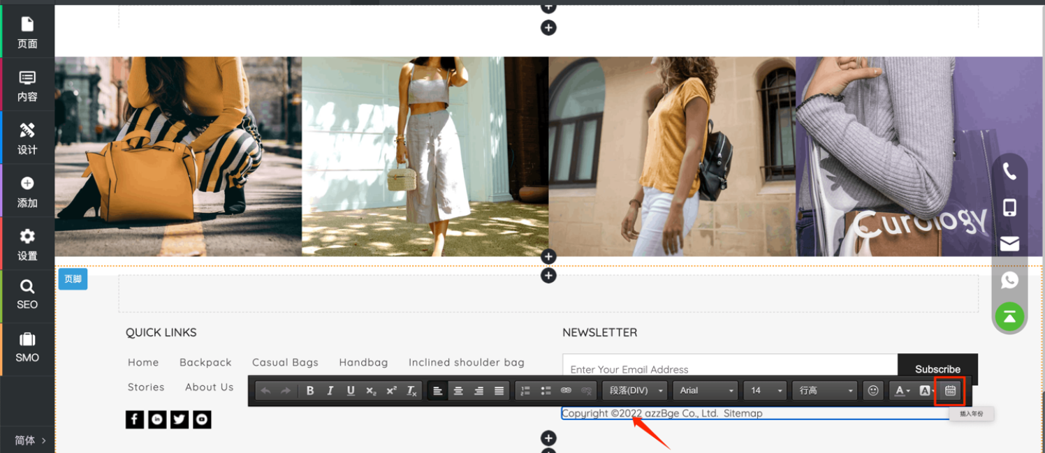Expand the 行高 line height dropdown
Viewport: 1045px width, 453px height.
pyautogui.click(x=825, y=391)
